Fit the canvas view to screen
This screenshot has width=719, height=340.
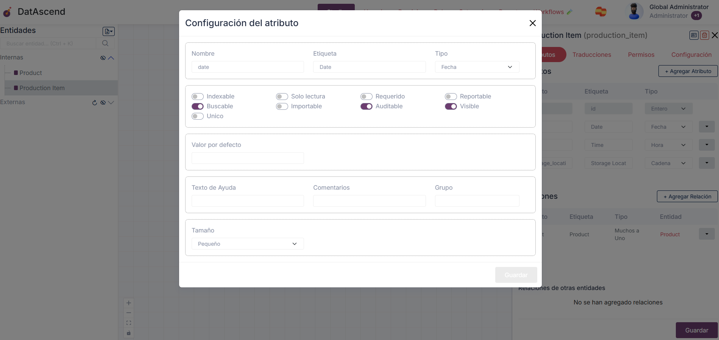tap(129, 323)
